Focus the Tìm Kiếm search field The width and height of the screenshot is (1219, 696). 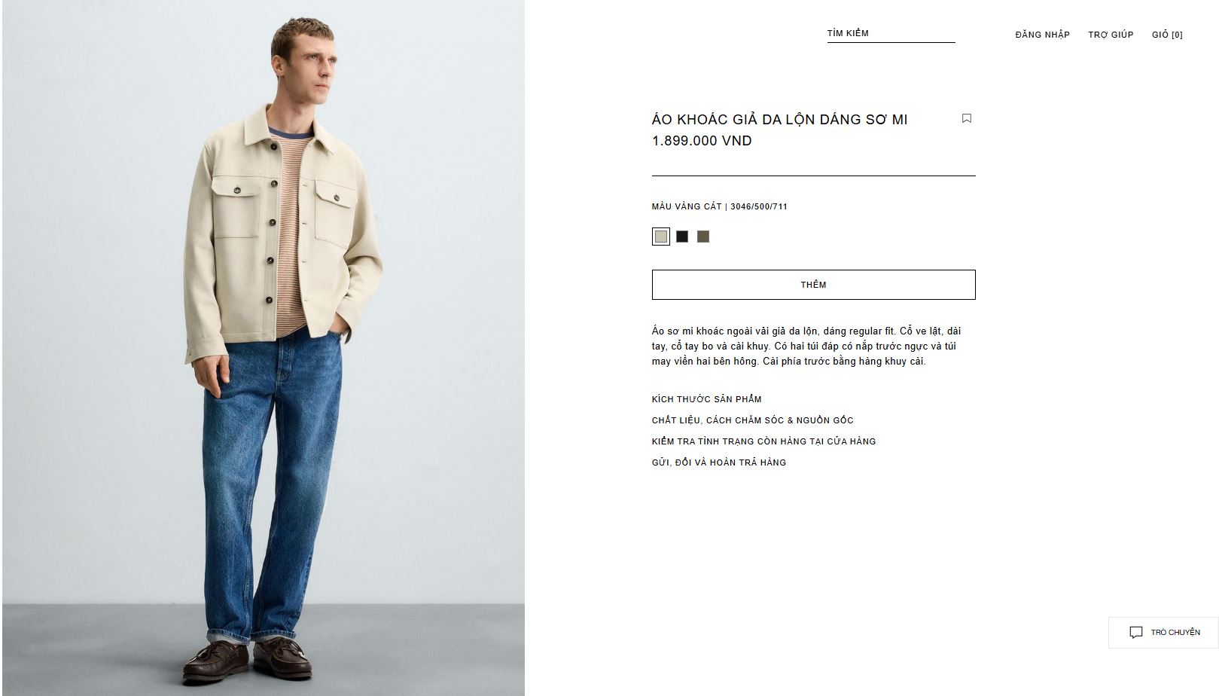coord(891,33)
